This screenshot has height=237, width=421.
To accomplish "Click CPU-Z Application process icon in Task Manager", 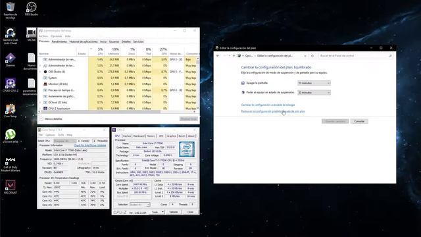I will (45, 109).
